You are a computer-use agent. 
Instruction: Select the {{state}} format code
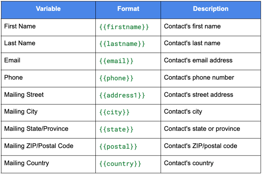point(116,129)
